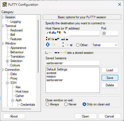Open the Bell settings
Screen dimensions: 124x121
(13, 35)
